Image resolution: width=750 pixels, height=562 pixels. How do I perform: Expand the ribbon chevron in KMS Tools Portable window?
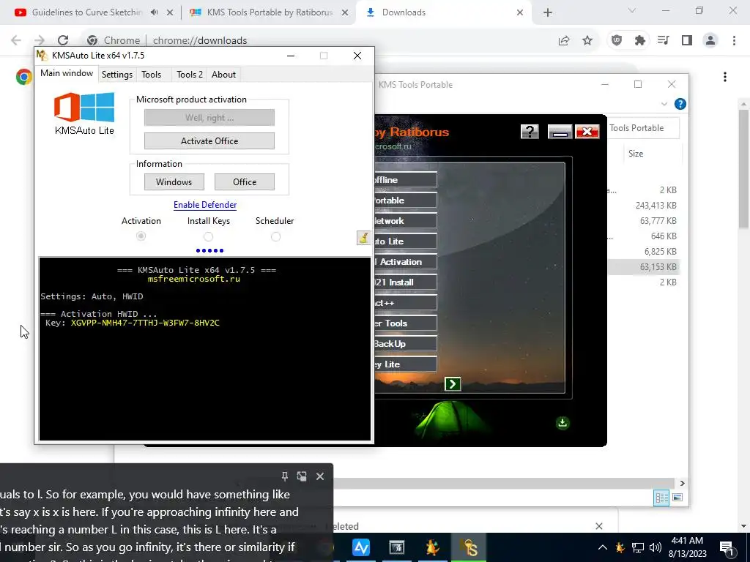pos(664,104)
